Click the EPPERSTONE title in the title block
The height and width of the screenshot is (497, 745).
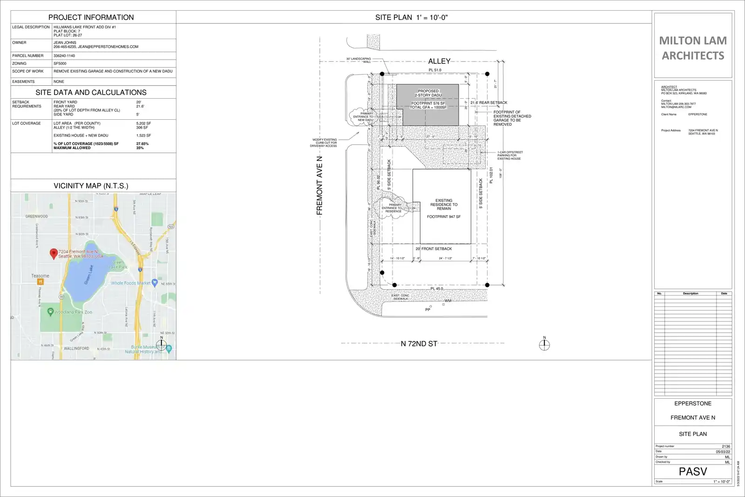click(693, 403)
